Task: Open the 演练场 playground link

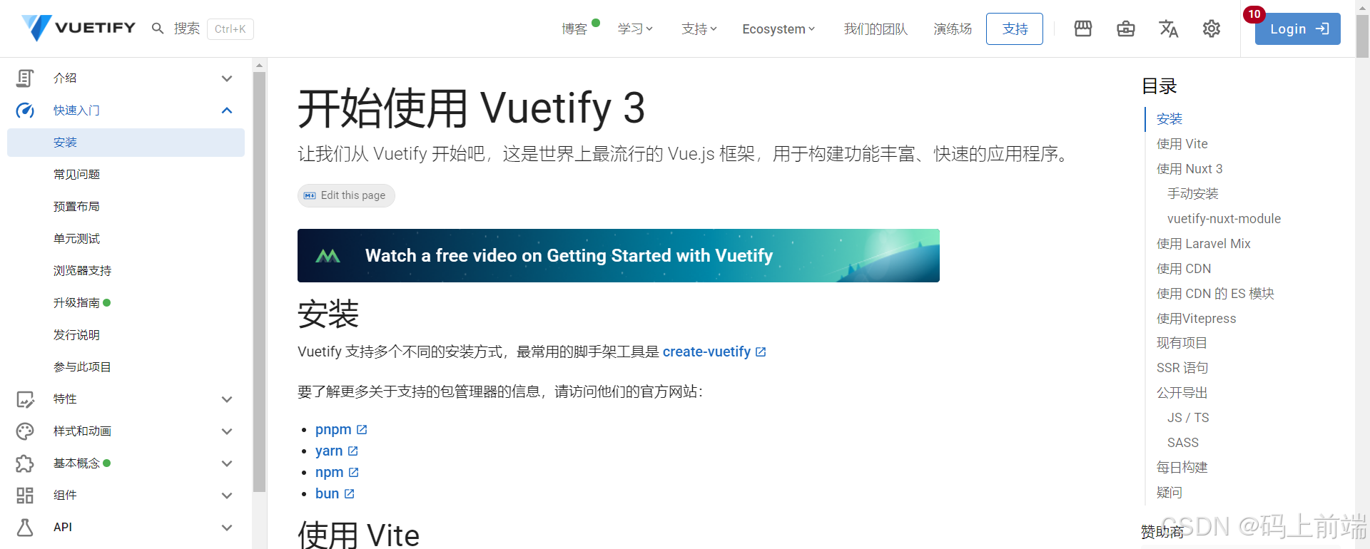Action: point(953,29)
